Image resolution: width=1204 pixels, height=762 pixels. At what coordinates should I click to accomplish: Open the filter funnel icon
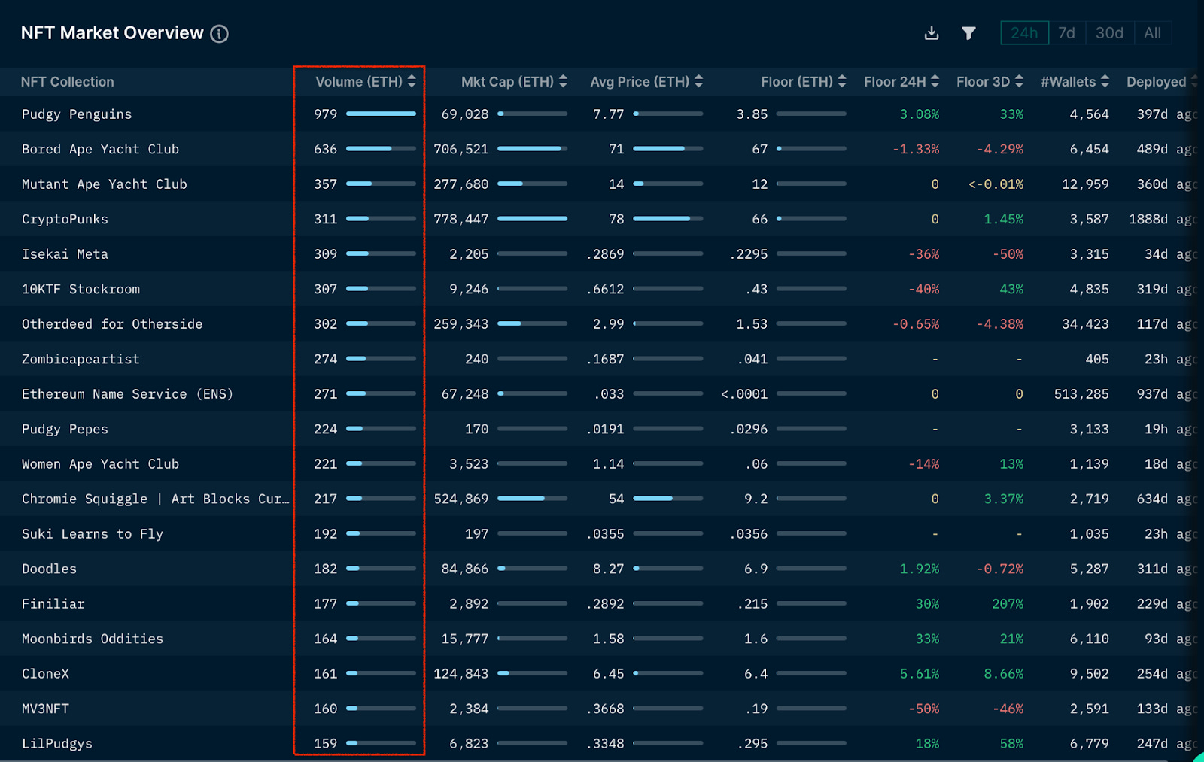(968, 33)
